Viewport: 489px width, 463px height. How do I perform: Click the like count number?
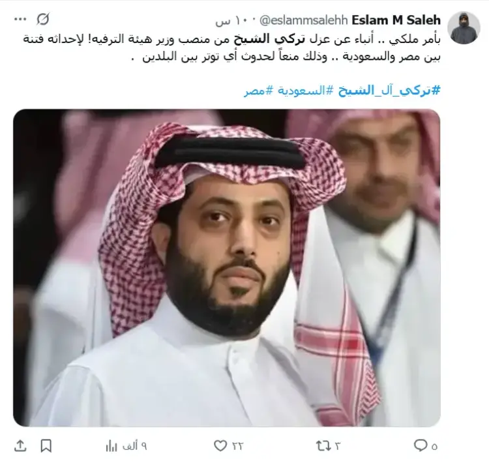pyautogui.click(x=237, y=446)
